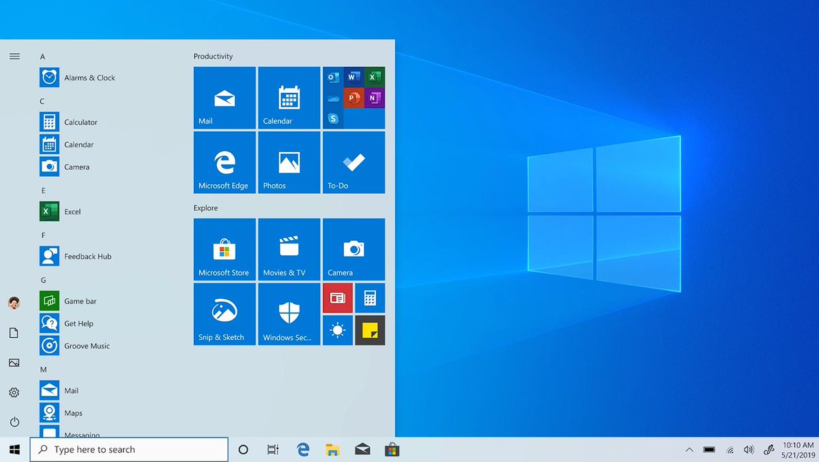Open Settings from the Start menu sidebar

coord(14,392)
